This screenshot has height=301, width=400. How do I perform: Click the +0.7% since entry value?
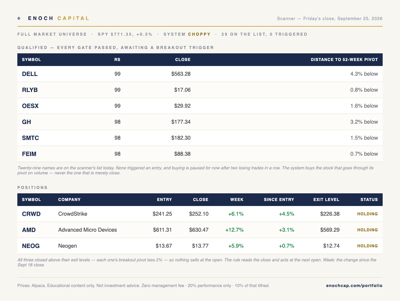pyautogui.click(x=287, y=246)
